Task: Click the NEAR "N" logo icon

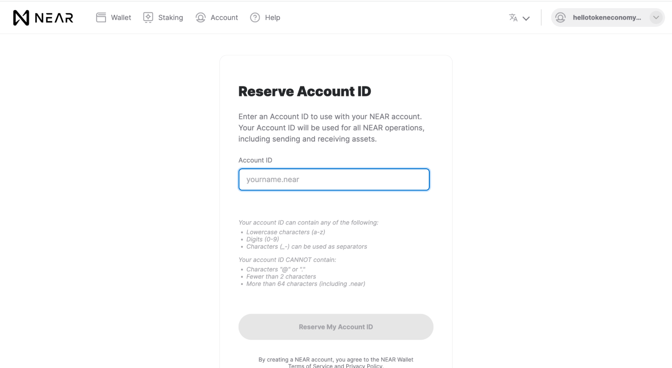Action: click(x=21, y=17)
